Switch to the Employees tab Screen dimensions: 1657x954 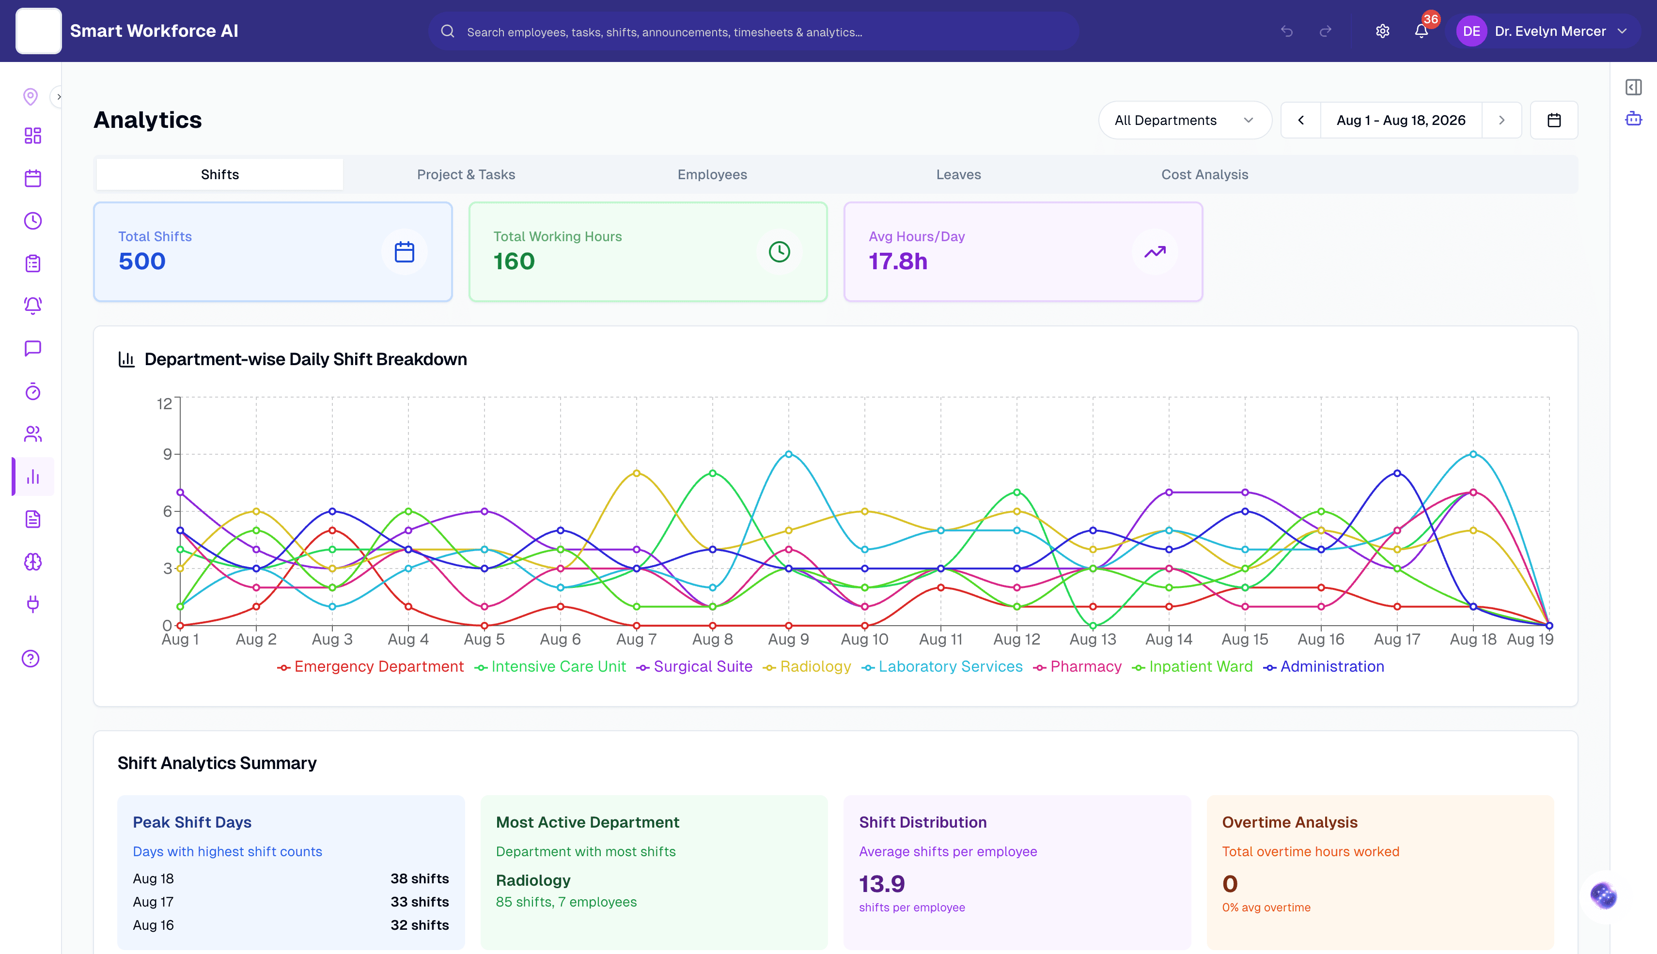click(x=712, y=174)
